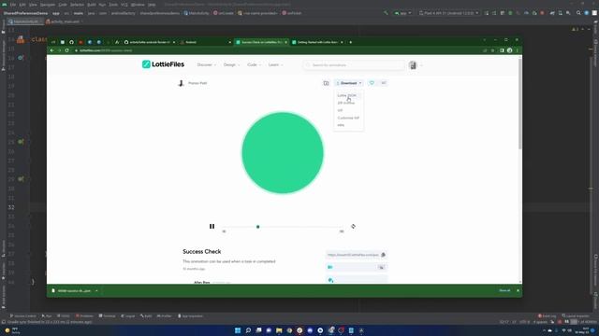
Task: Choose ZIP dotLottie in the Download menu
Action: (x=346, y=103)
